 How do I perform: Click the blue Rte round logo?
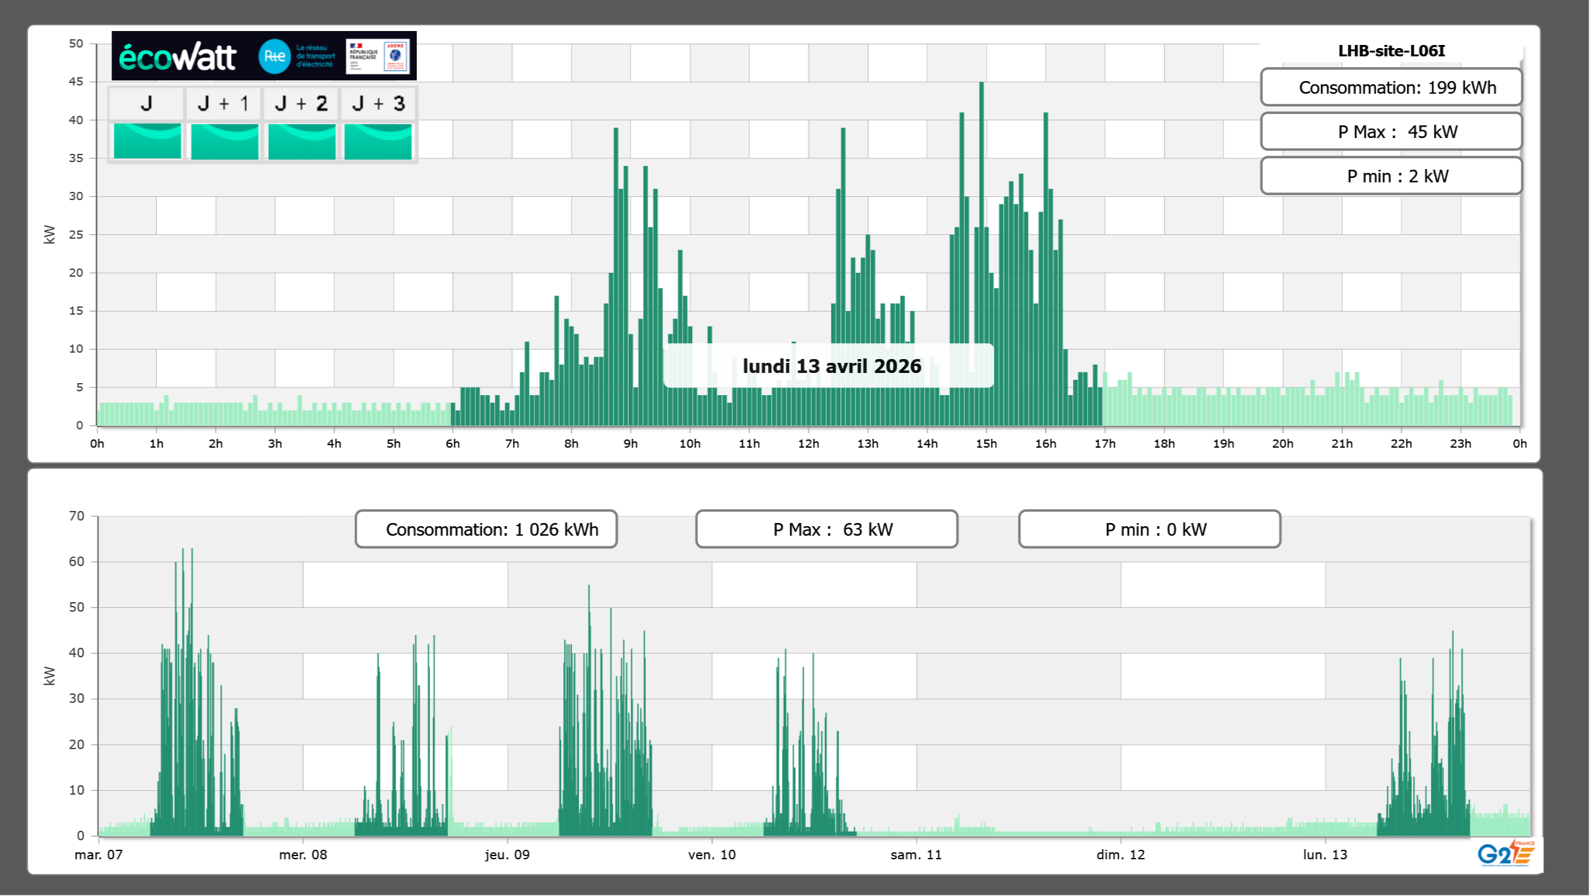(x=274, y=56)
